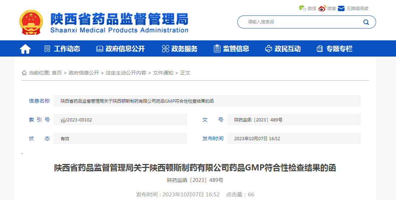Open 政府信息公开 menu

click(x=125, y=49)
